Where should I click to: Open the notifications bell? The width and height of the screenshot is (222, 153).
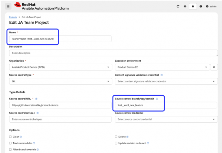(x=193, y=6)
